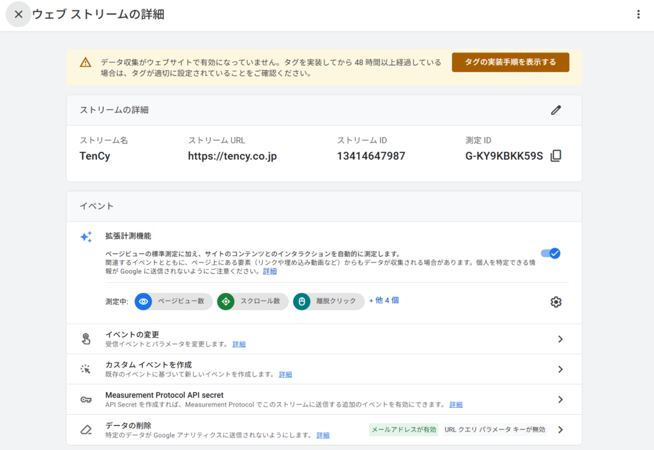Expand the イベントの変更 row chevron

click(560, 339)
